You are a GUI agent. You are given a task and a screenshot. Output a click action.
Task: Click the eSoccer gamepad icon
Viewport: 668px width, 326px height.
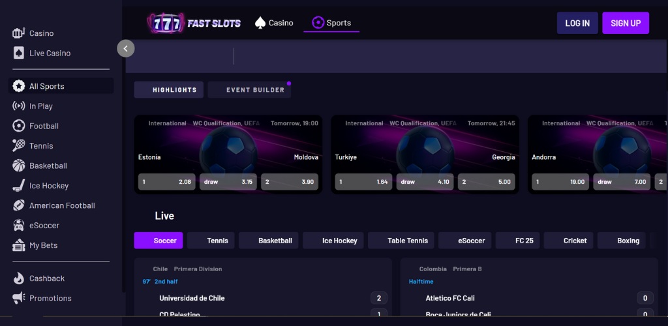pyautogui.click(x=18, y=225)
